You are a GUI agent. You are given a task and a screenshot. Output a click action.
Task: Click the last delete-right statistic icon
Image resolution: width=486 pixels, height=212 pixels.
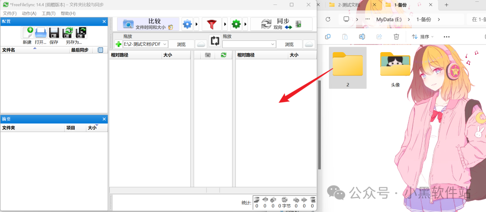pyautogui.click(x=313, y=200)
